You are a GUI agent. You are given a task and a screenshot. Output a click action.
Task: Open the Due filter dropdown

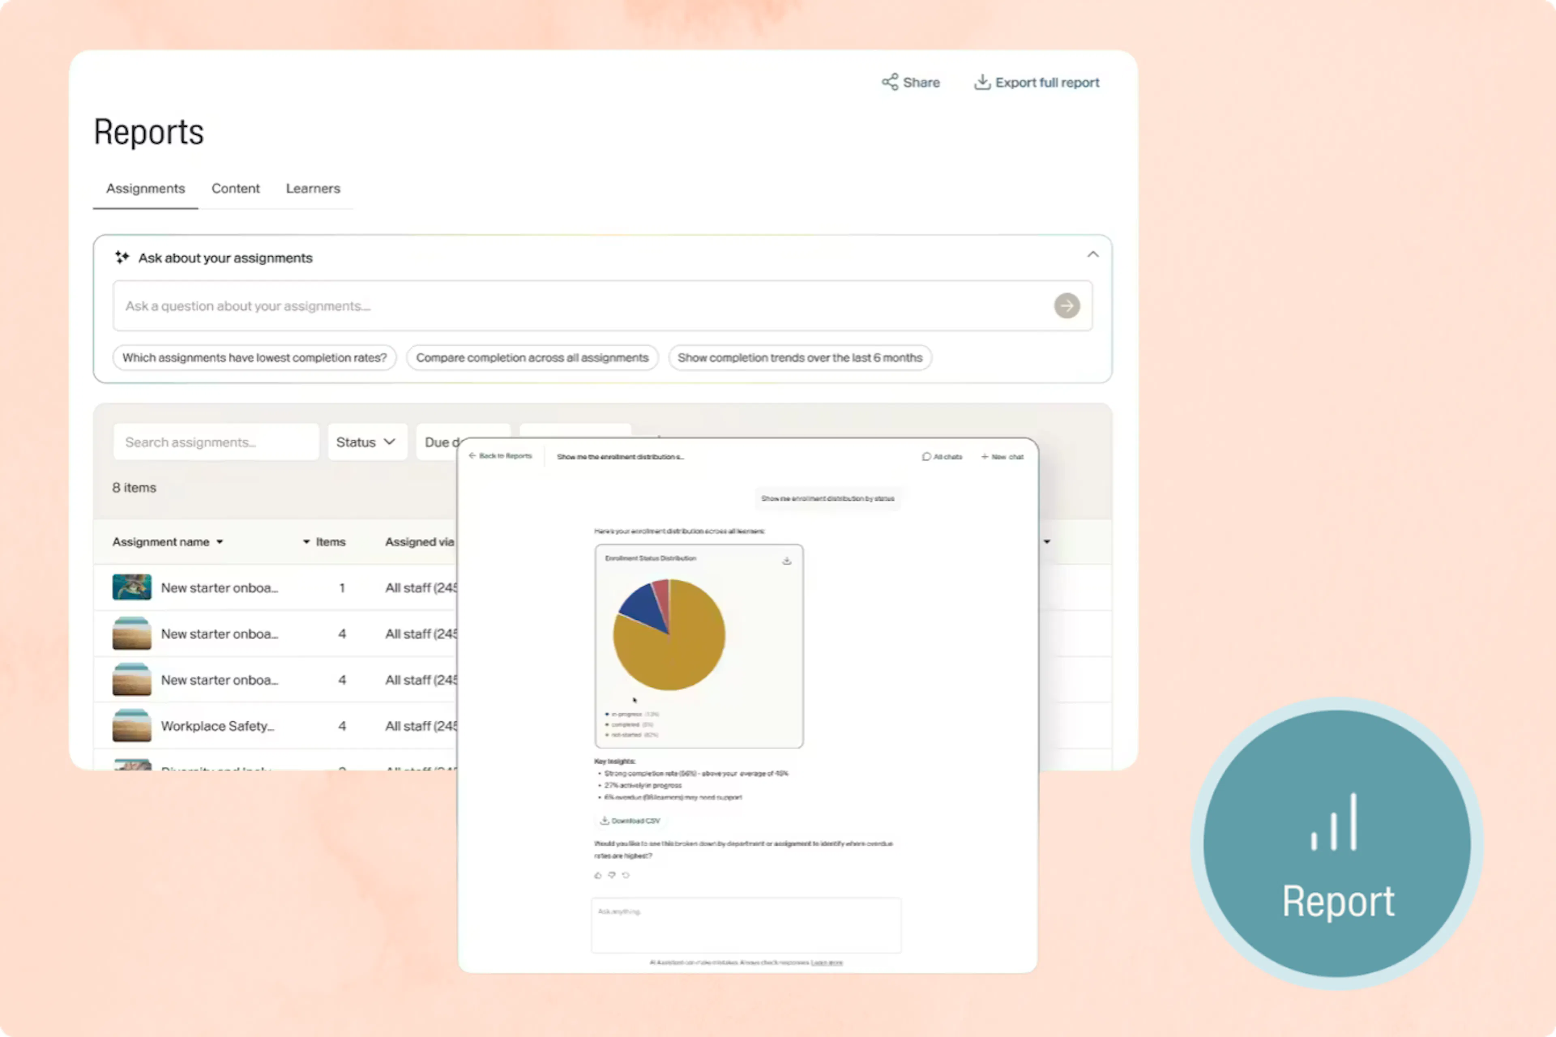tap(438, 442)
